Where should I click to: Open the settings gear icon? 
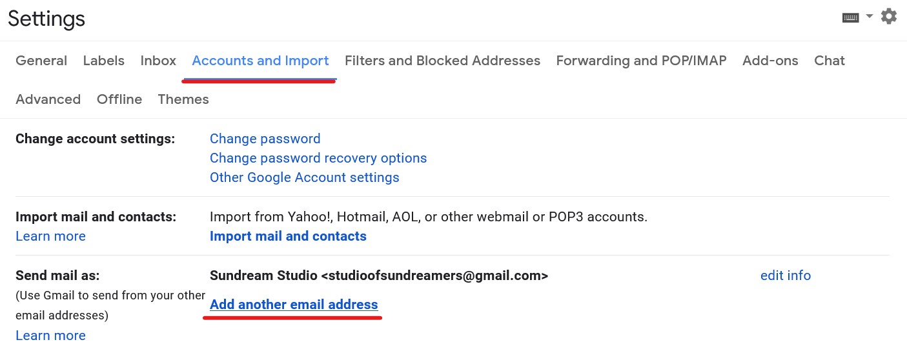889,17
